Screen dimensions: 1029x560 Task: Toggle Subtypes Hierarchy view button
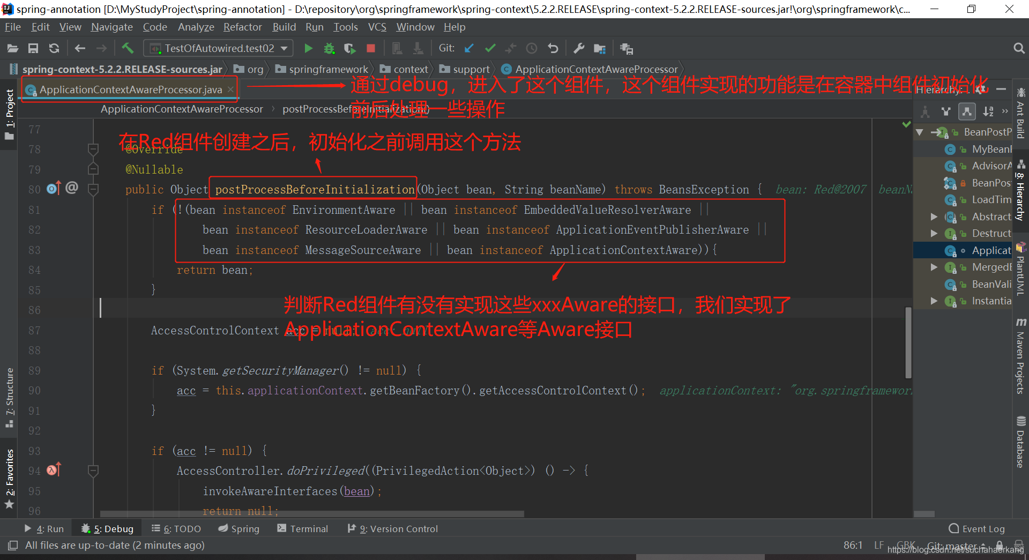click(967, 111)
